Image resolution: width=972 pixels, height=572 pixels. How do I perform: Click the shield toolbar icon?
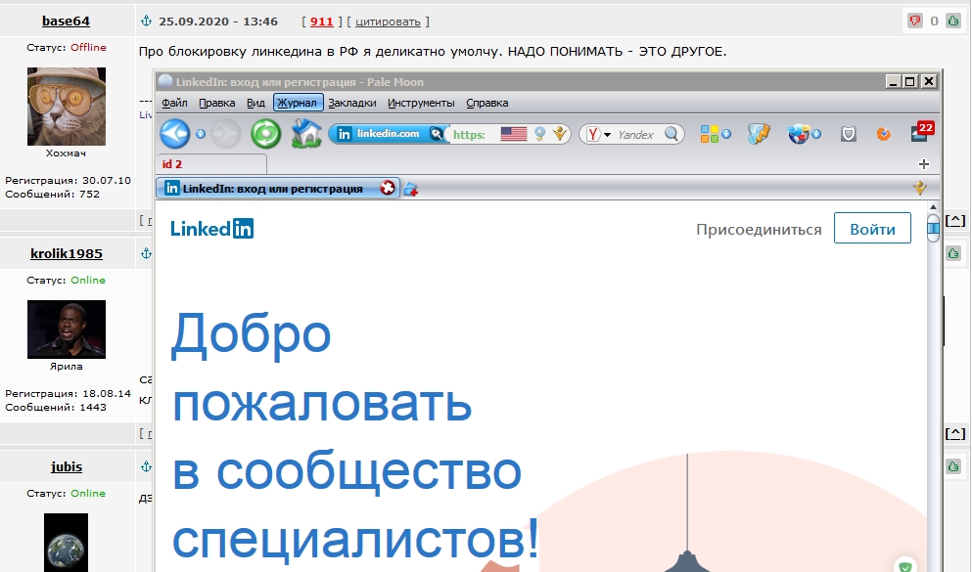coord(849,134)
